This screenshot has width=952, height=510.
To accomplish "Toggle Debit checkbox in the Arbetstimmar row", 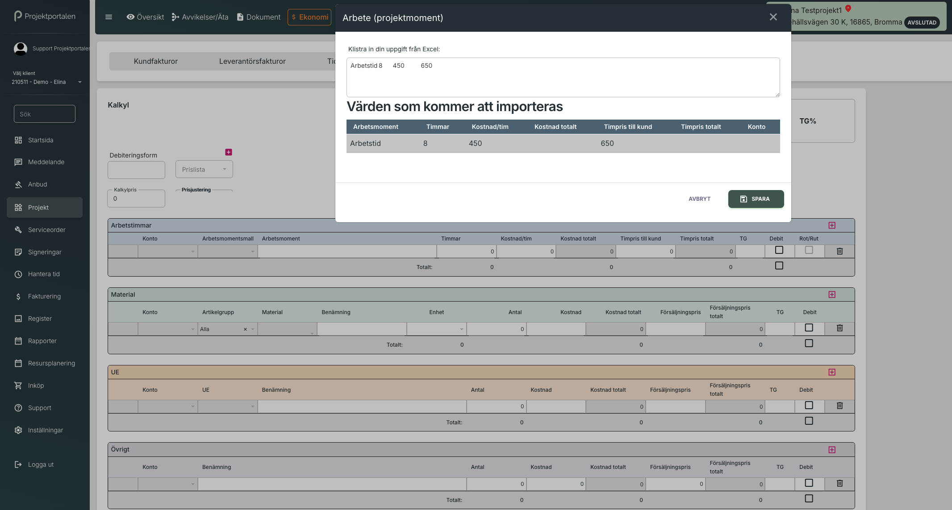I will 779,250.
